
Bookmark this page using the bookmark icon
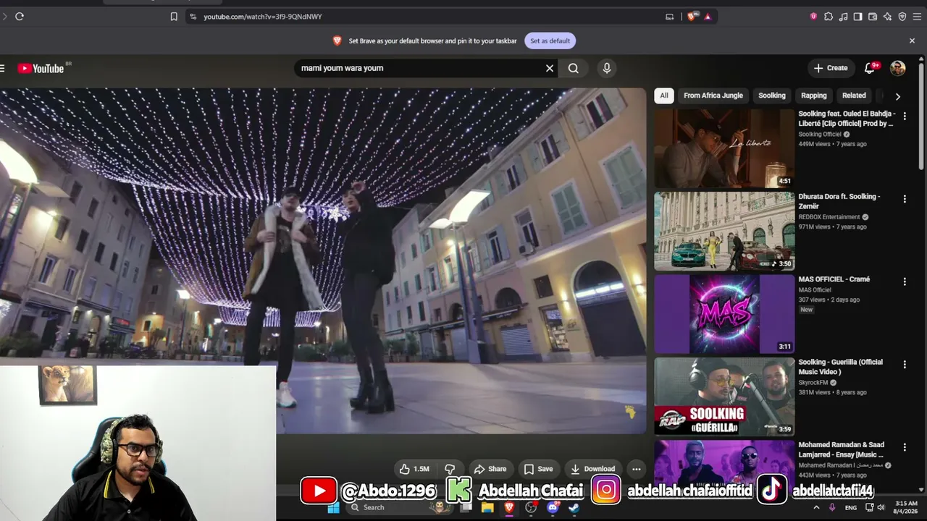click(x=174, y=17)
